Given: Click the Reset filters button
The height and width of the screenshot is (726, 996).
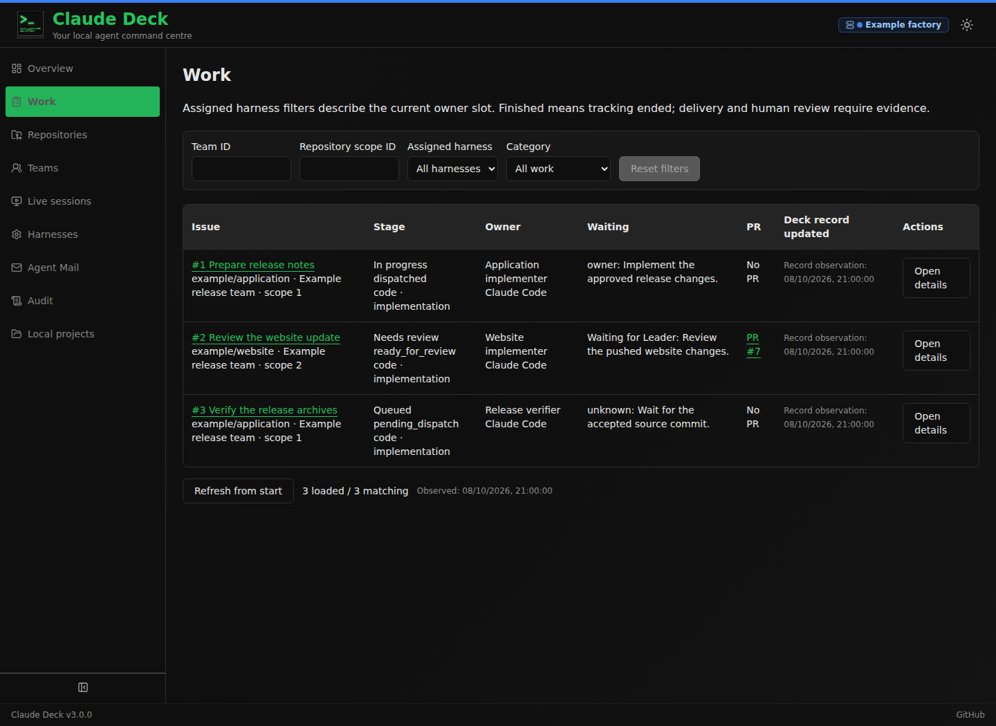Looking at the screenshot, I should pos(659,169).
